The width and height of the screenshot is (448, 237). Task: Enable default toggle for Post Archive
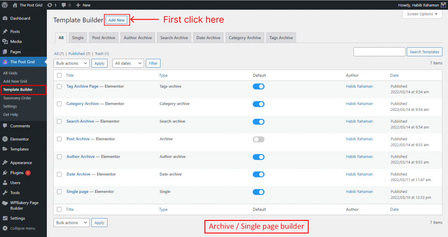[x=259, y=140]
